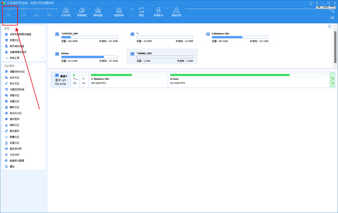Click the vertical scrollbar of the partition list

(335, 47)
